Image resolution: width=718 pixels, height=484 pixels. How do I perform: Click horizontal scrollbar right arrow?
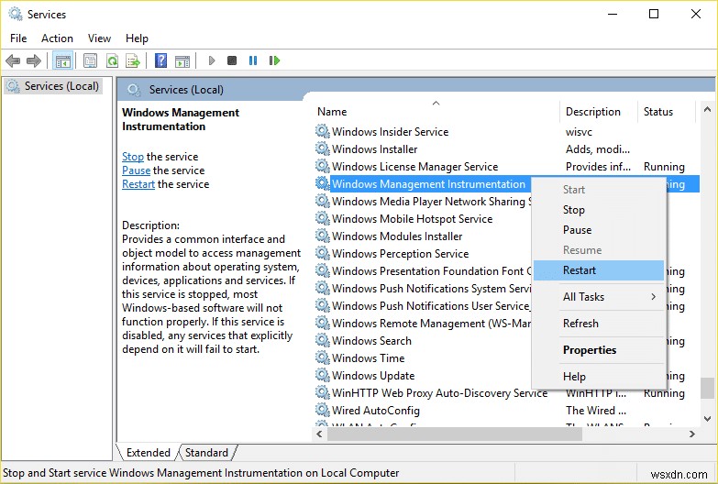coord(692,434)
